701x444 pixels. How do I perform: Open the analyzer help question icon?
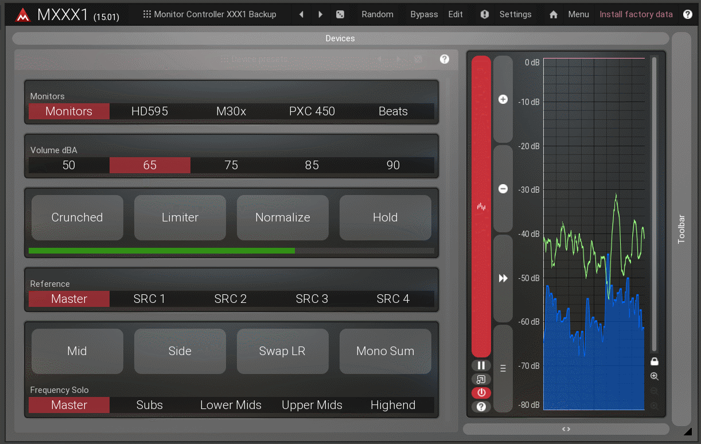pos(481,407)
